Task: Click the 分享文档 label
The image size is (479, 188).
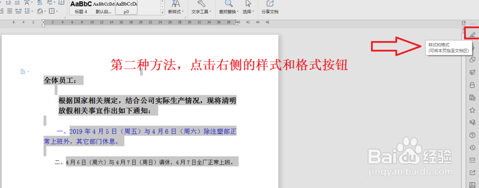Action: tap(270, 12)
